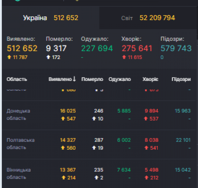Image resolution: width=198 pixels, height=188 pixels.
Task: Click white up arrow next to 172
Action: click(48, 57)
